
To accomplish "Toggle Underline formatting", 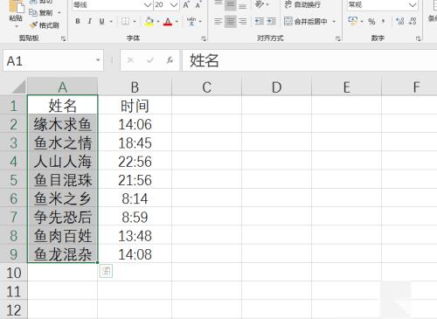I will coord(101,21).
